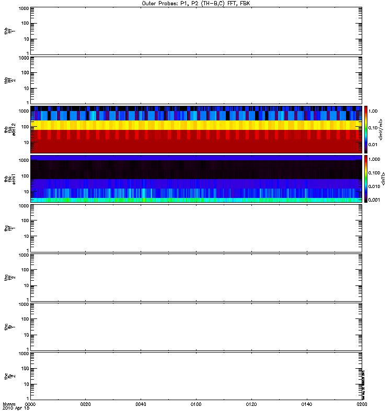Select the 'thb fbk scm1' panel label
This screenshot has height=419, width=392.
click(x=10, y=179)
